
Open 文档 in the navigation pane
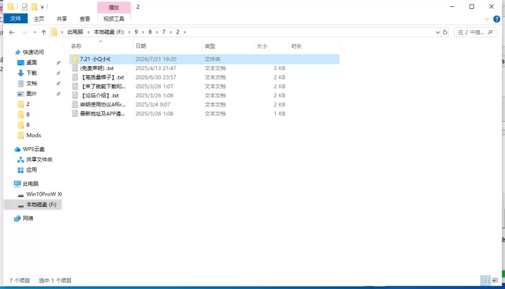click(32, 83)
